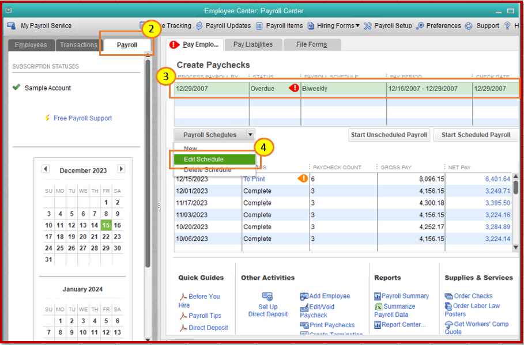Click Start Scheduled Payroll button
Screen dimensions: 524x345
pos(476,135)
